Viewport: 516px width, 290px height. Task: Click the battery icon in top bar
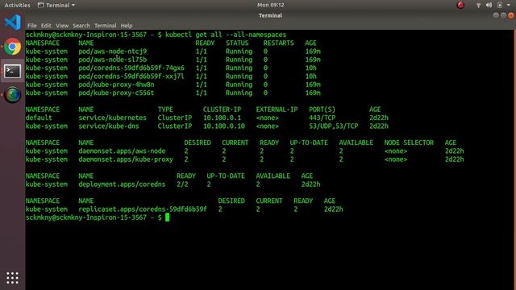pyautogui.click(x=500, y=5)
